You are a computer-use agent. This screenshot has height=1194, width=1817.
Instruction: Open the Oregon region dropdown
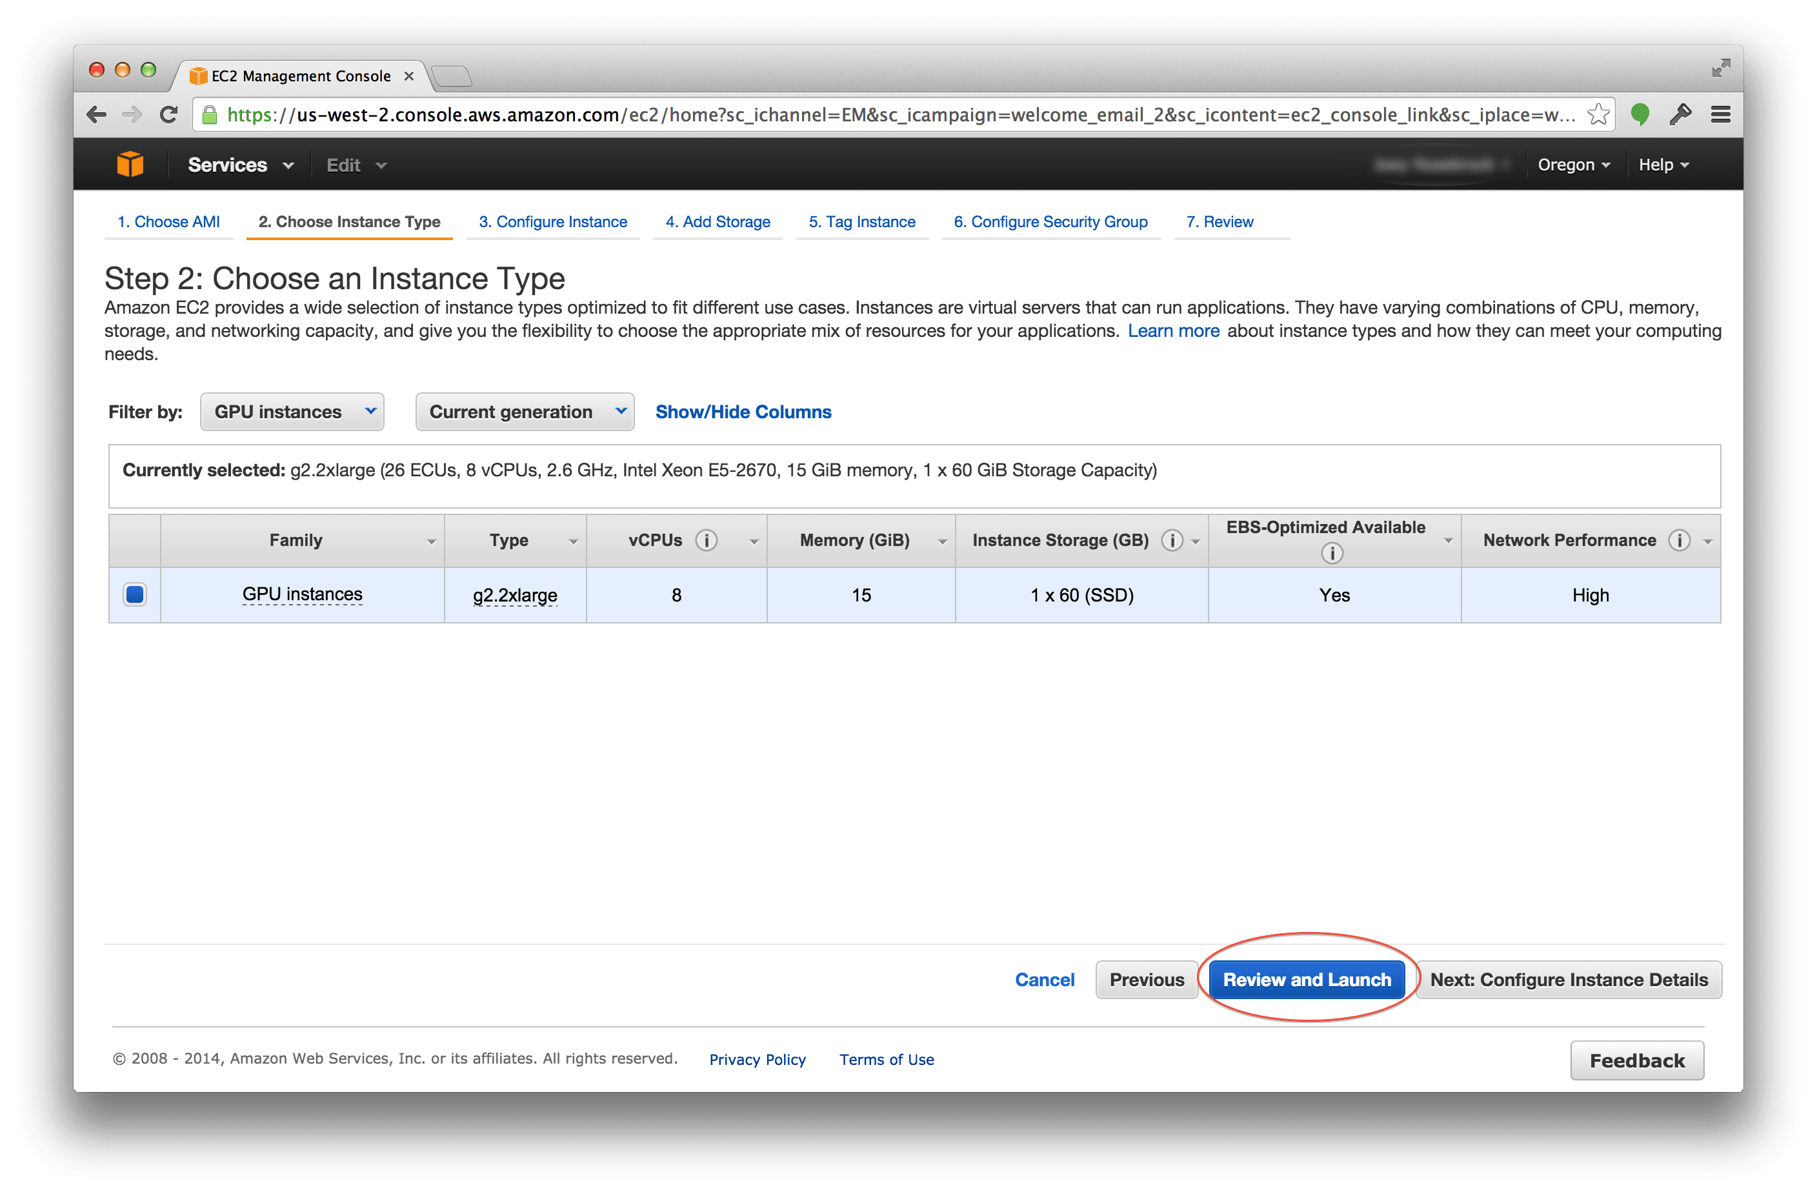point(1574,165)
